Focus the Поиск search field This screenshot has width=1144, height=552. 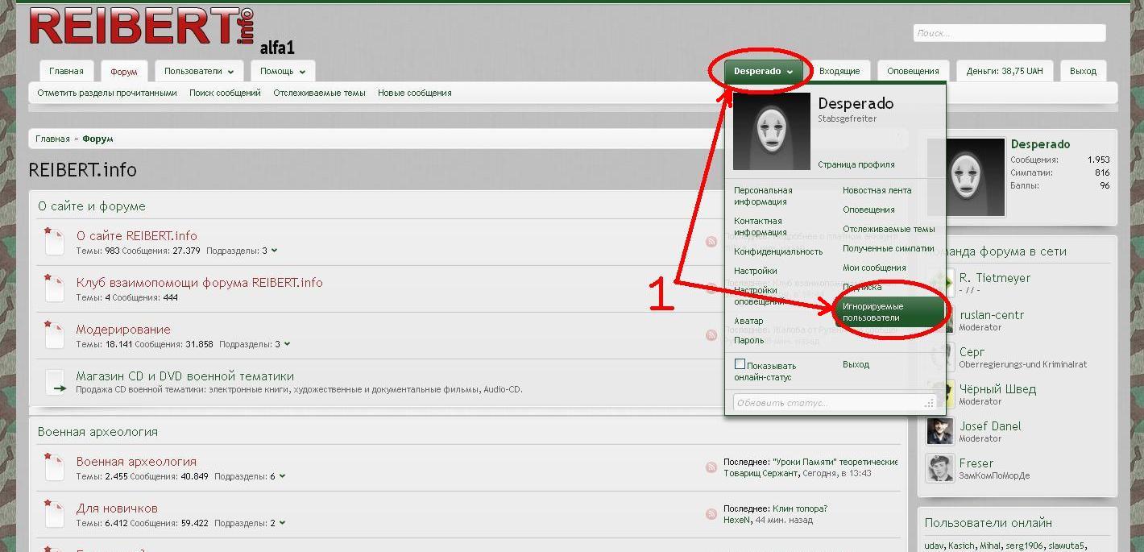pos(1009,33)
